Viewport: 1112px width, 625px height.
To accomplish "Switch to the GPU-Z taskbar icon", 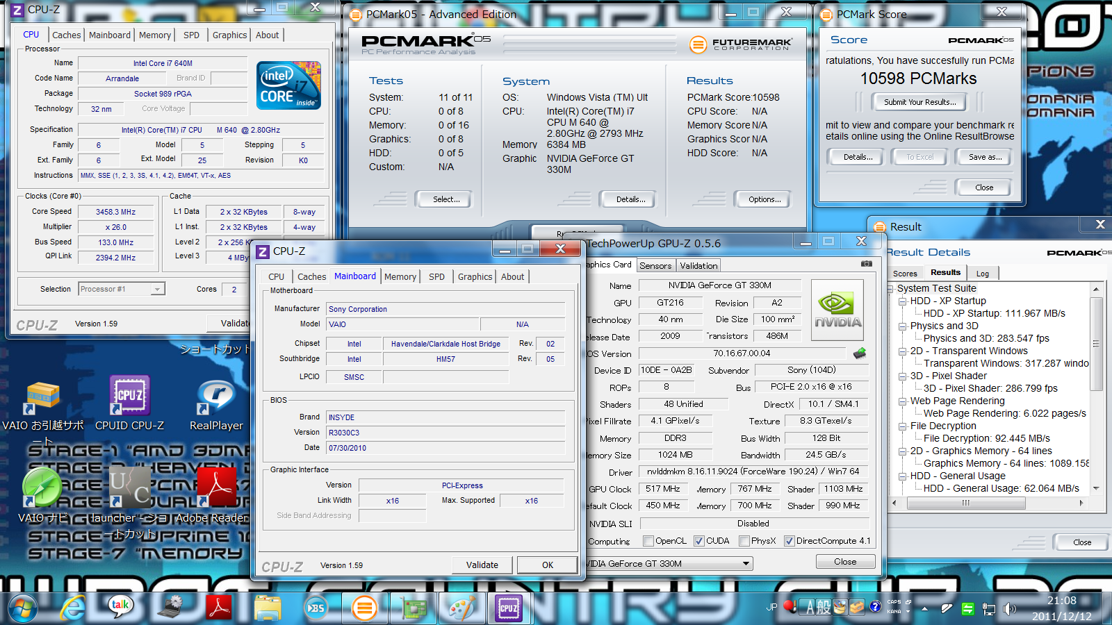I will pos(414,608).
